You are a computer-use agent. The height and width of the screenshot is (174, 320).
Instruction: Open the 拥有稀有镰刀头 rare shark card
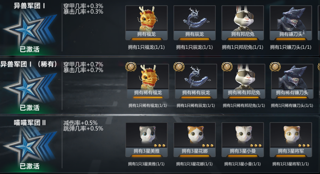(292, 81)
